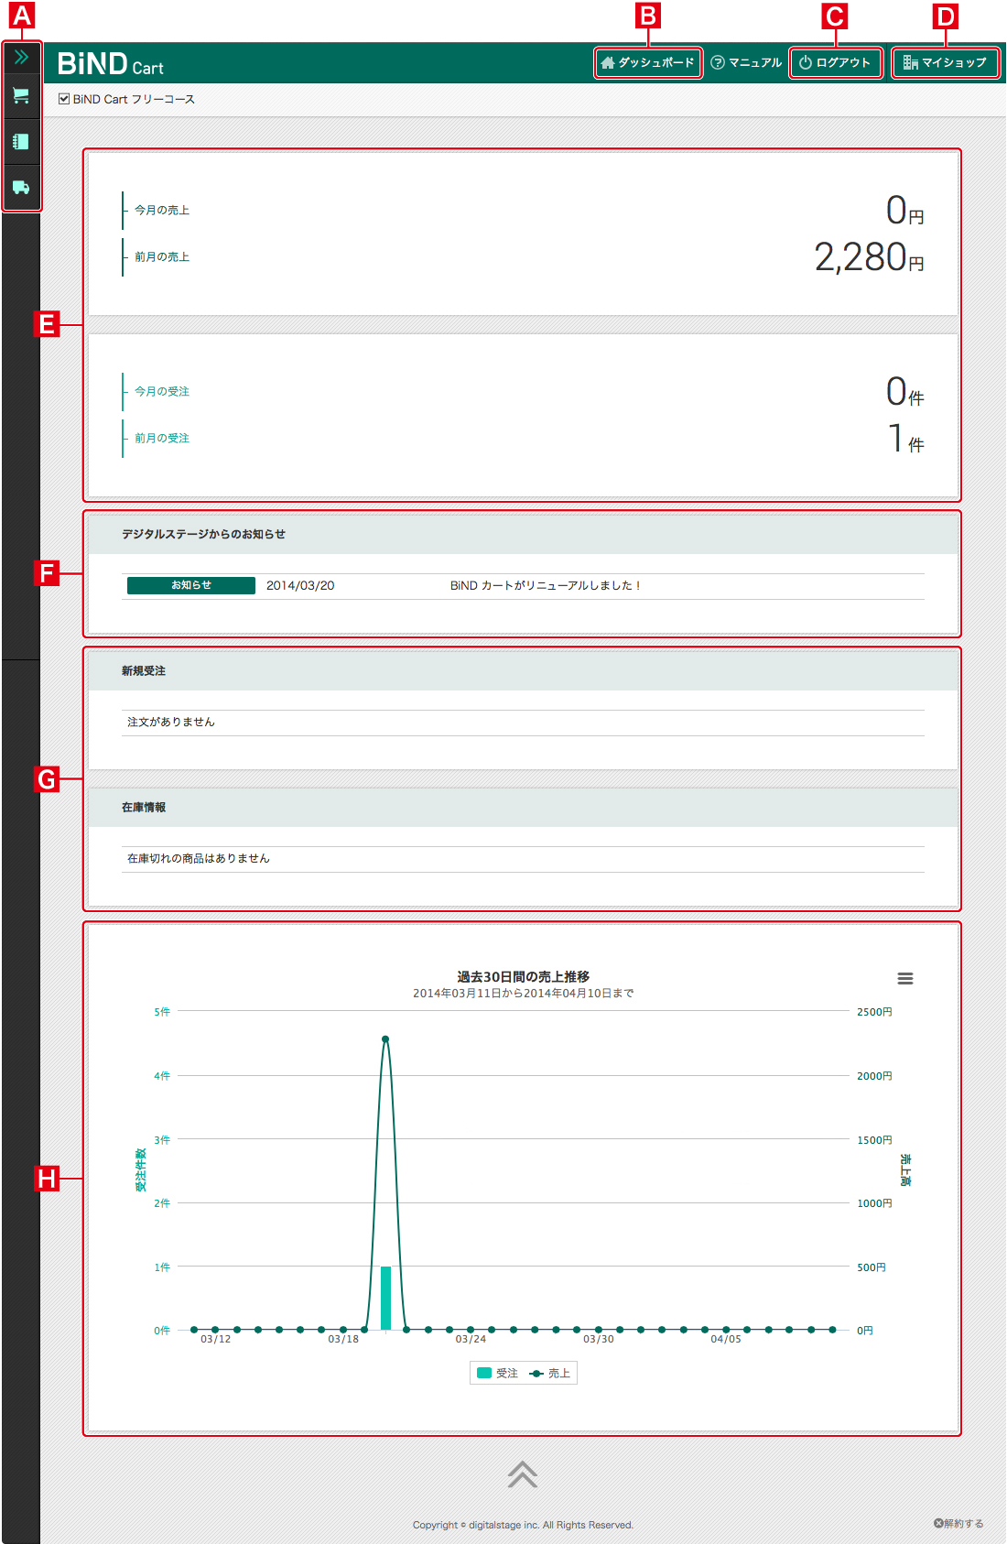Click the copyright digitalstage inc. text

pos(523,1525)
